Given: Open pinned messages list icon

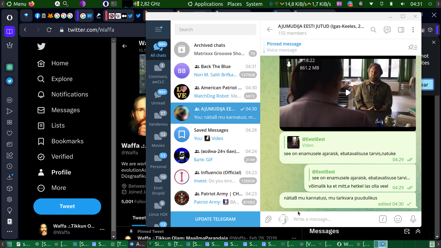Looking at the screenshot, I should 413,47.
